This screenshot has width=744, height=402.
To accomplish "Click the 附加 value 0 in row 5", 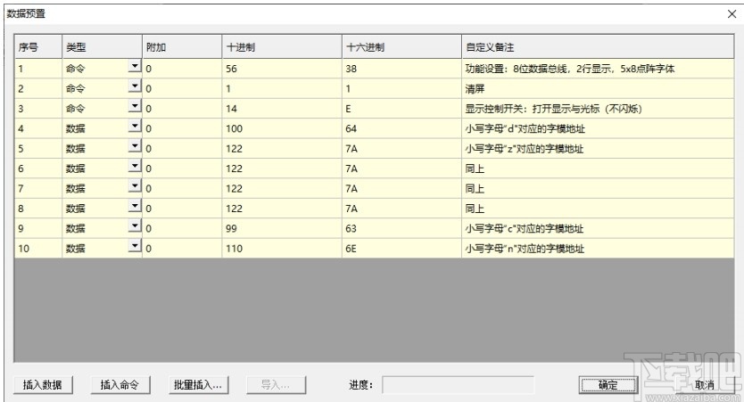I will (x=182, y=148).
